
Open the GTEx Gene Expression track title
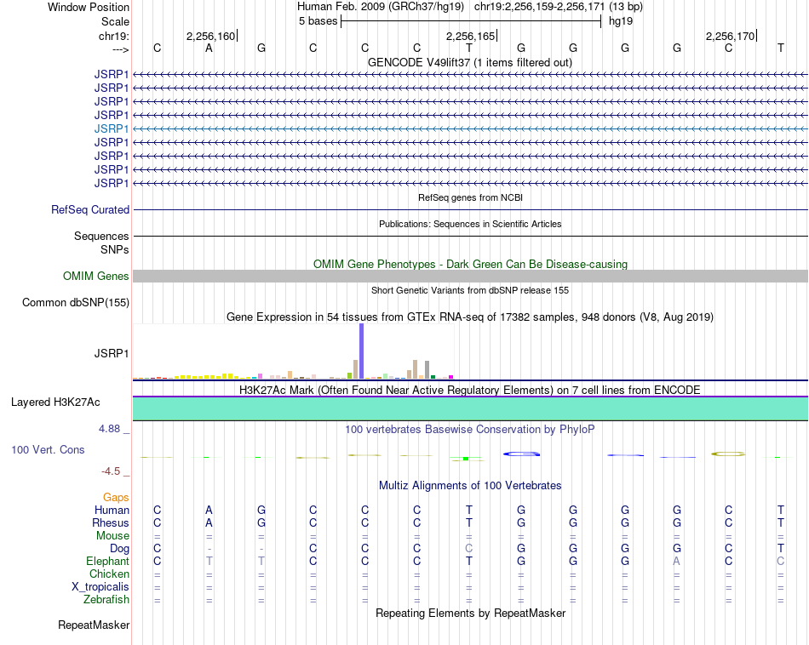pos(470,317)
